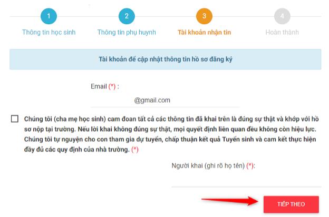Focus the Người khai name input line
Viewport: 329px width, 217px height.
[x=246, y=181]
